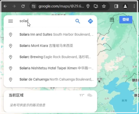Viewport: 139px width, 114px height.
Task: Bookmark this page with the star icon
Action: [x=104, y=6]
